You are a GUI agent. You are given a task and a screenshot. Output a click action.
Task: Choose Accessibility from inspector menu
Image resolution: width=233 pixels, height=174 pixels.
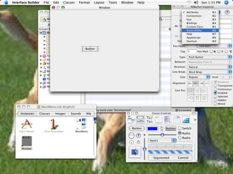tap(200, 30)
